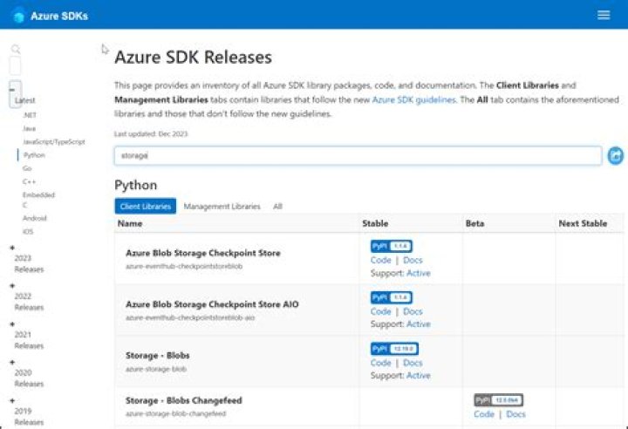Switch to Management Libraries tab

coord(222,207)
